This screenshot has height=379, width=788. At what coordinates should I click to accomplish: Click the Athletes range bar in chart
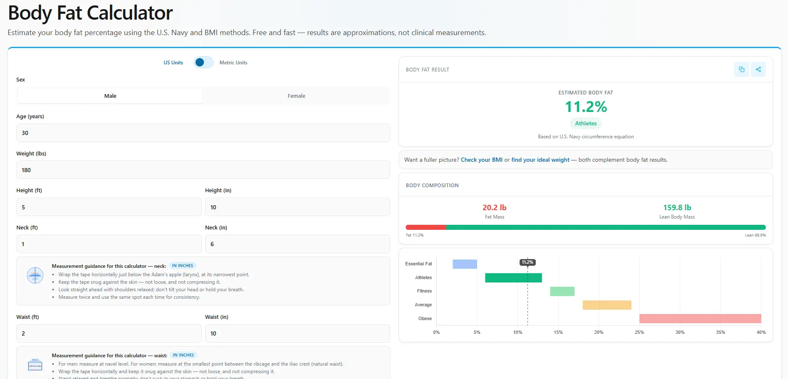click(x=513, y=277)
